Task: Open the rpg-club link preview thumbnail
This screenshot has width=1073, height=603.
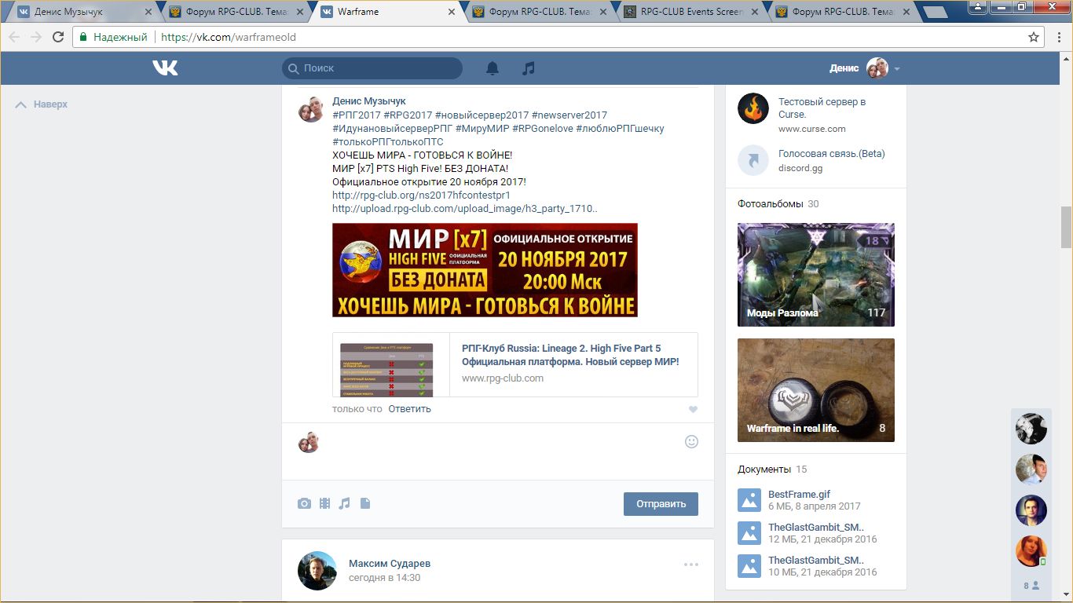Action: tap(386, 369)
